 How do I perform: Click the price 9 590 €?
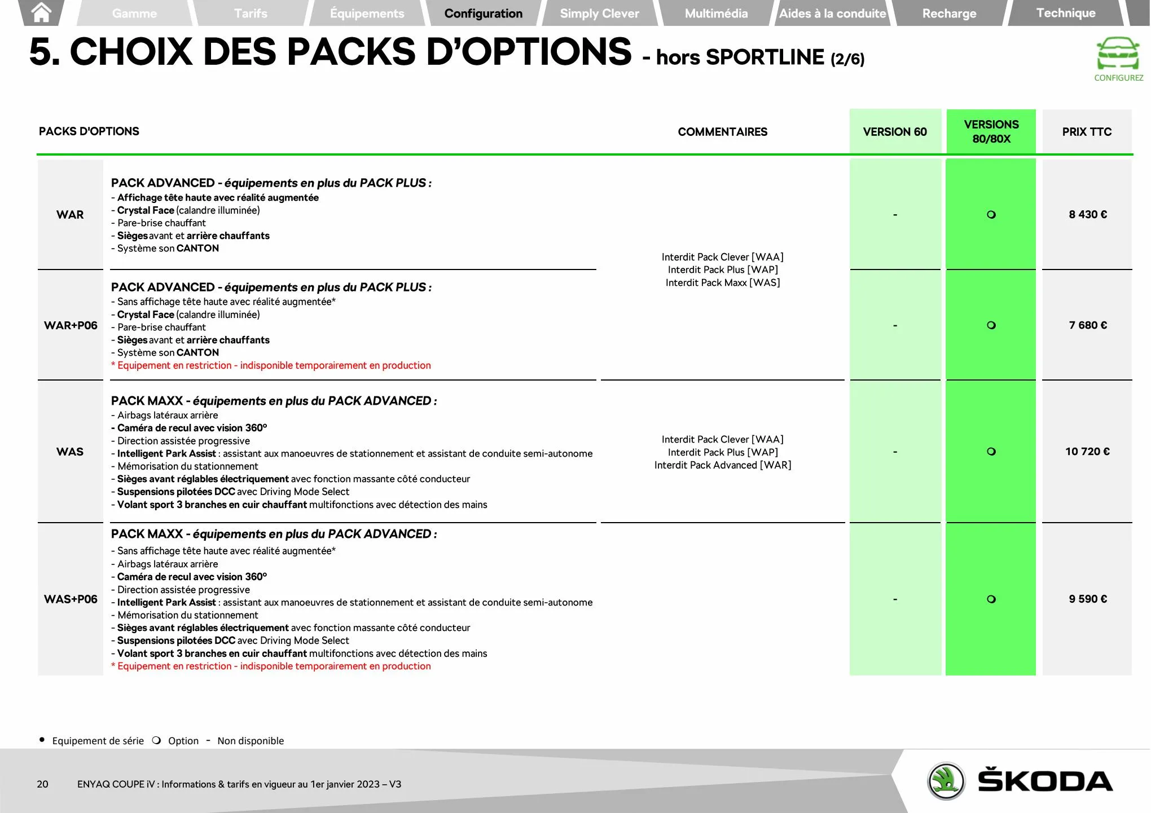(1088, 599)
